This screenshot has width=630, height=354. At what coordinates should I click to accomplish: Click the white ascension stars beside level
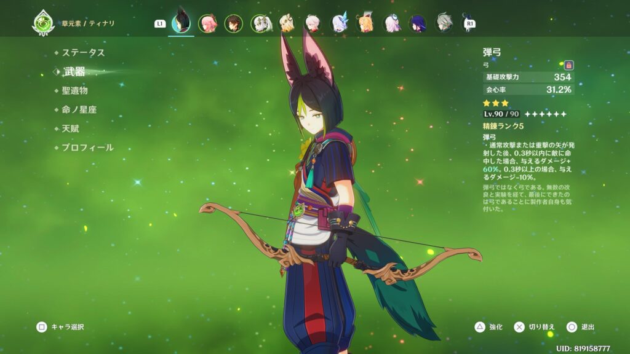click(x=546, y=114)
